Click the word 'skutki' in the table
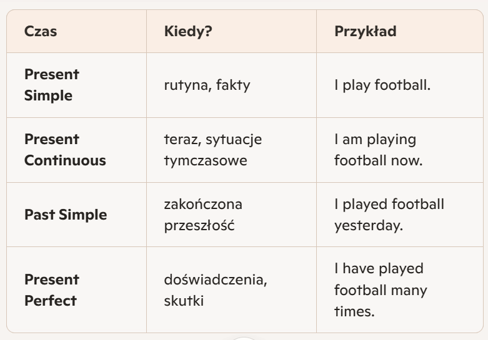This screenshot has width=488, height=340. tap(184, 301)
